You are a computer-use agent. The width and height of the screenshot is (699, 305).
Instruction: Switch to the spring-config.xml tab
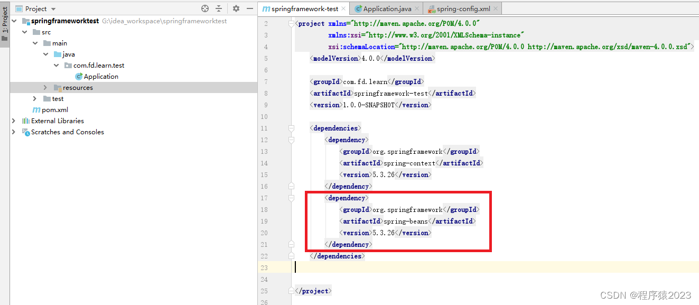[464, 8]
